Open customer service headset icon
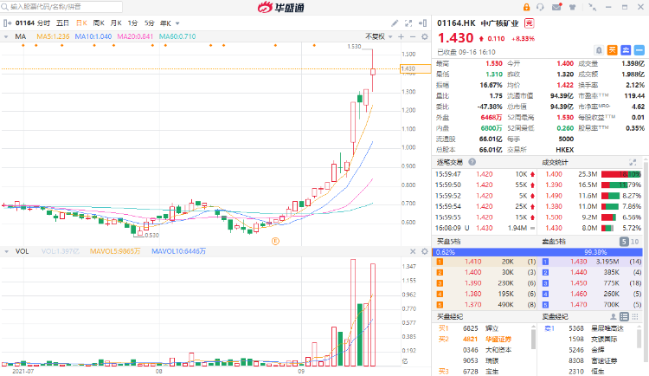 coord(540,7)
